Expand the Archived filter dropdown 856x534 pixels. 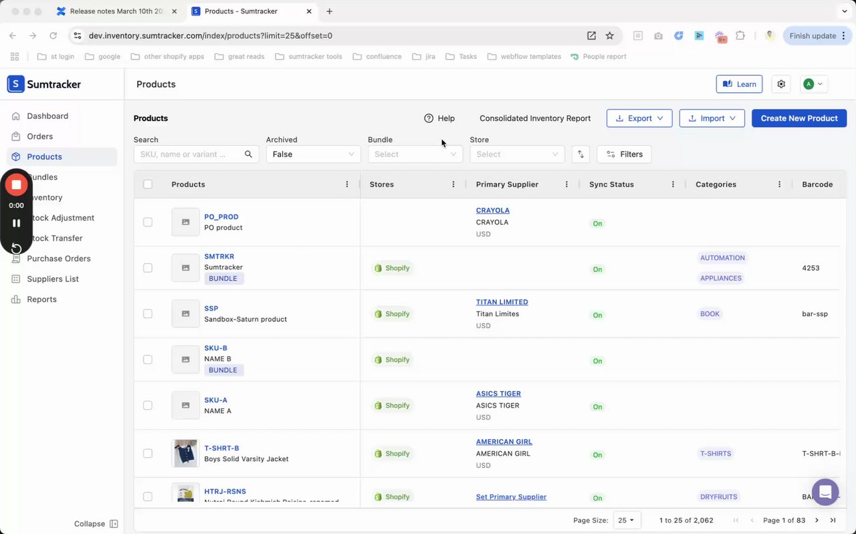(x=313, y=154)
